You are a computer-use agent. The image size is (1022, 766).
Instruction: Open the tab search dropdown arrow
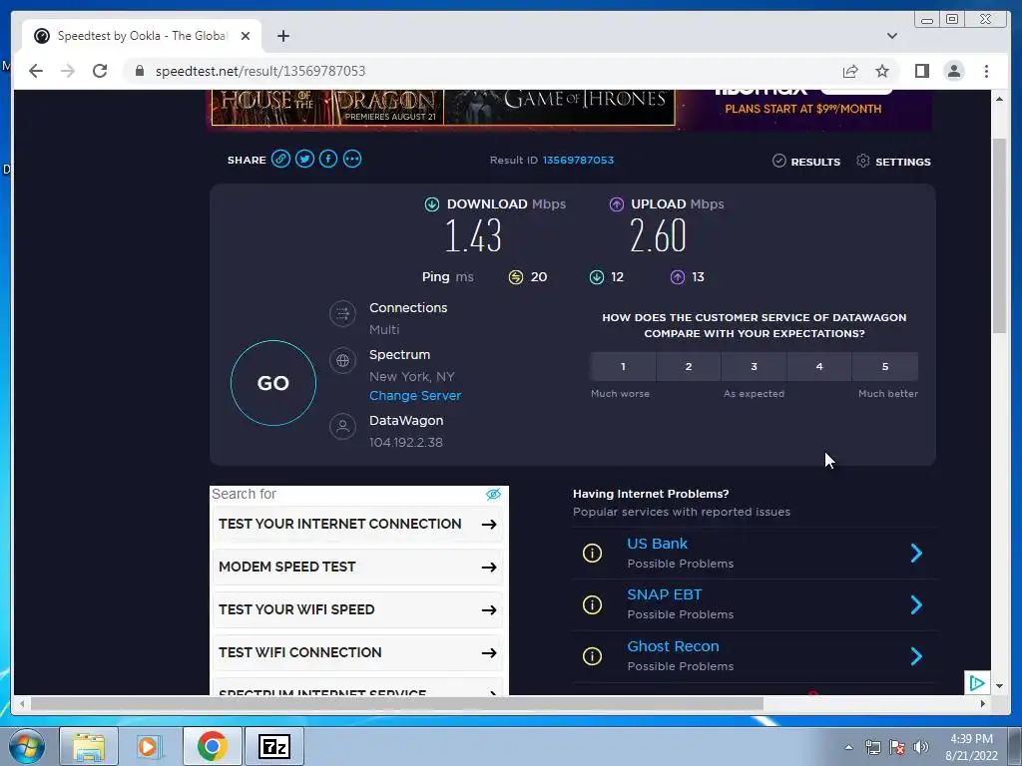[891, 36]
